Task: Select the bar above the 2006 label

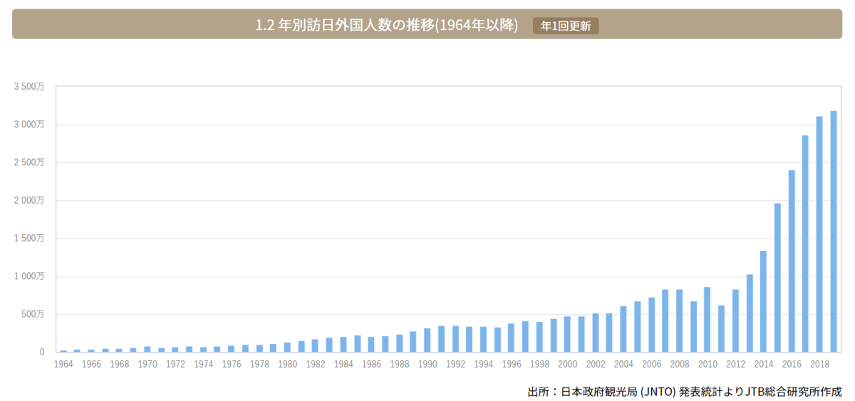Action: point(651,325)
